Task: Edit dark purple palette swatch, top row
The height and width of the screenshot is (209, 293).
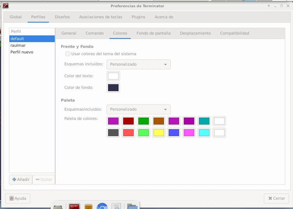Action: [189, 121]
